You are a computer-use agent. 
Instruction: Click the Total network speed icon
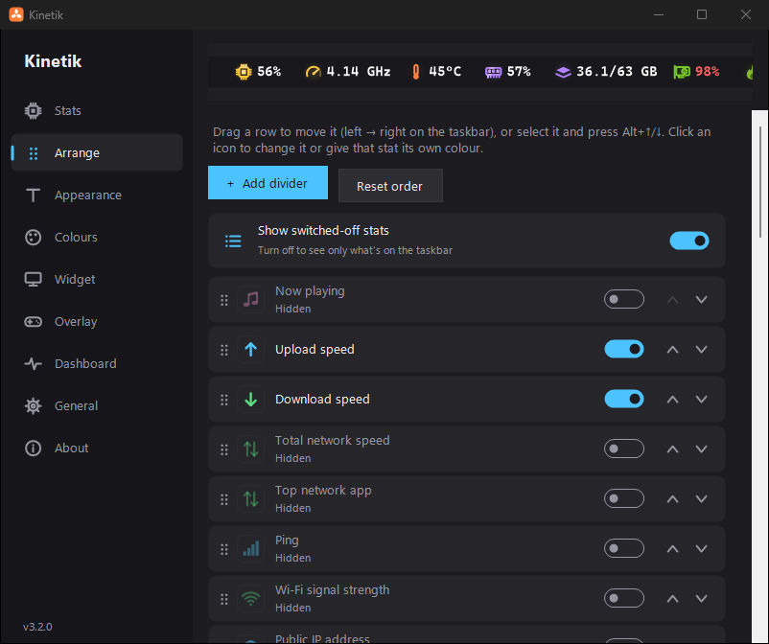coord(250,448)
